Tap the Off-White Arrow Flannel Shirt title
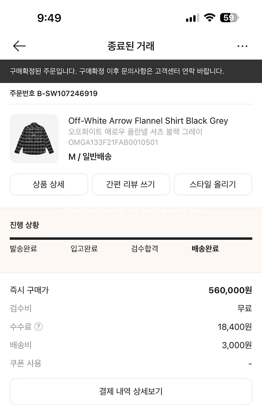 click(x=148, y=121)
